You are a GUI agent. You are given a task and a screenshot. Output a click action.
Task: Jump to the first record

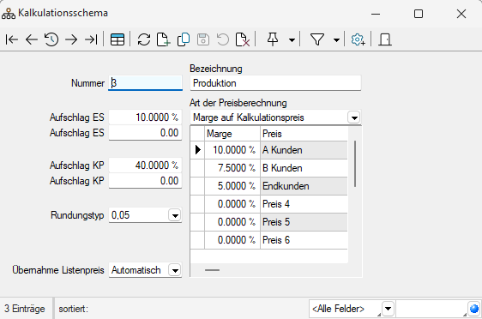tap(12, 39)
